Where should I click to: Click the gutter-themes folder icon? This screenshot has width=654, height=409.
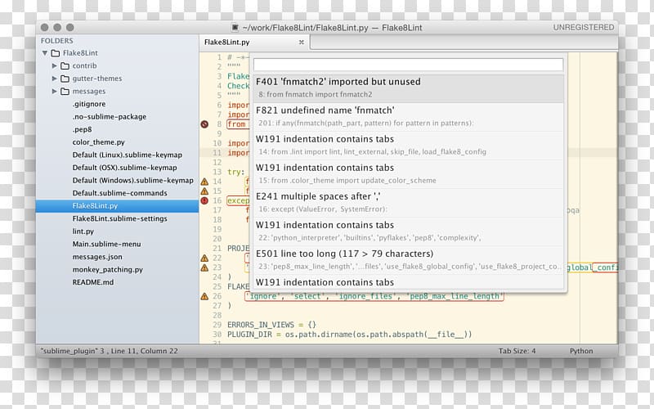tap(65, 79)
